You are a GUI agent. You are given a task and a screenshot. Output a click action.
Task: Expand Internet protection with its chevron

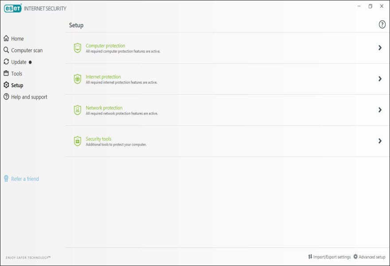click(380, 79)
